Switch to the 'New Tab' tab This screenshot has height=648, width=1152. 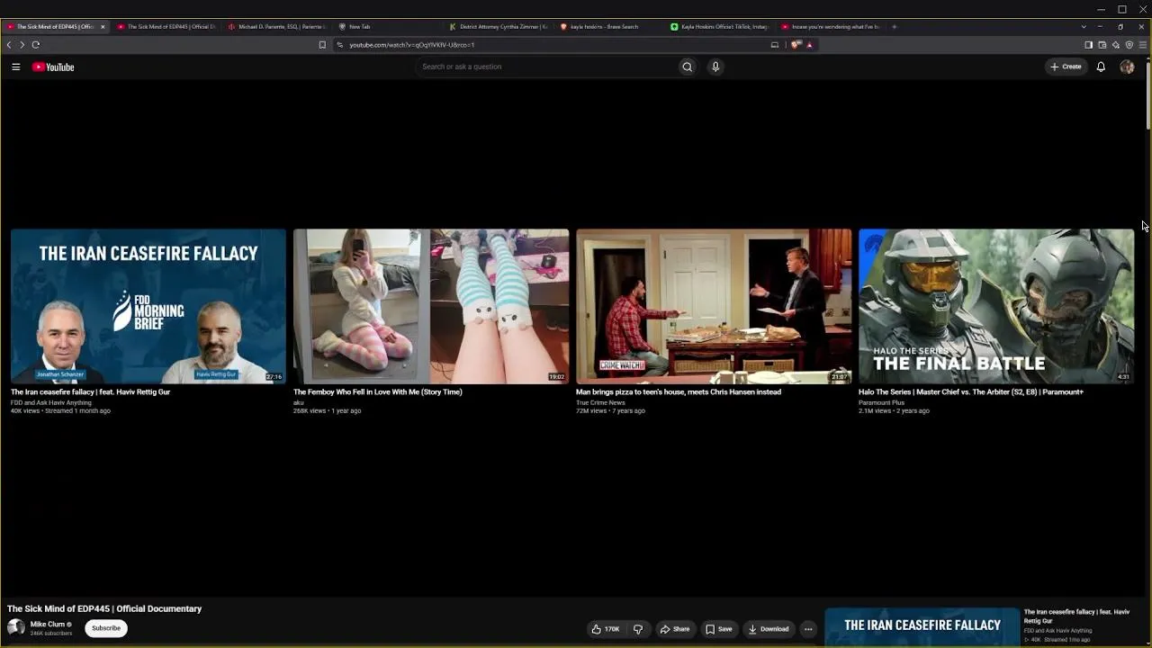tap(387, 27)
